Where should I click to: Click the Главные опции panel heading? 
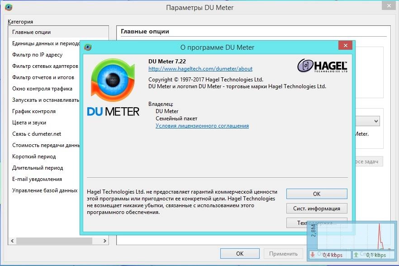pyautogui.click(x=145, y=32)
